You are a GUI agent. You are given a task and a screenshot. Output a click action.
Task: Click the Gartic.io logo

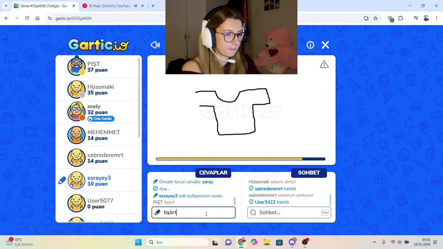click(x=99, y=45)
